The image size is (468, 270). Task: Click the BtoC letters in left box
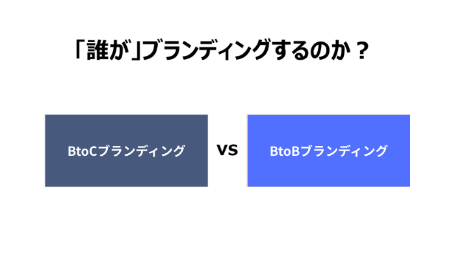pos(83,151)
